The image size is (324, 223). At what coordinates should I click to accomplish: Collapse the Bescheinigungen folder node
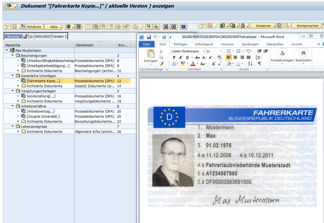click(x=13, y=55)
